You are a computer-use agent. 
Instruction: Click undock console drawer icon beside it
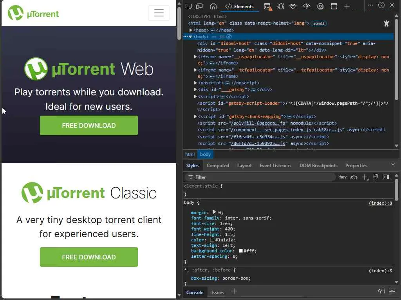coord(381,291)
